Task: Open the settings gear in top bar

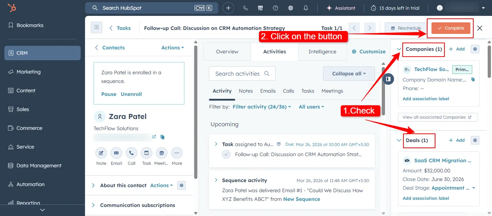Action: tap(291, 8)
